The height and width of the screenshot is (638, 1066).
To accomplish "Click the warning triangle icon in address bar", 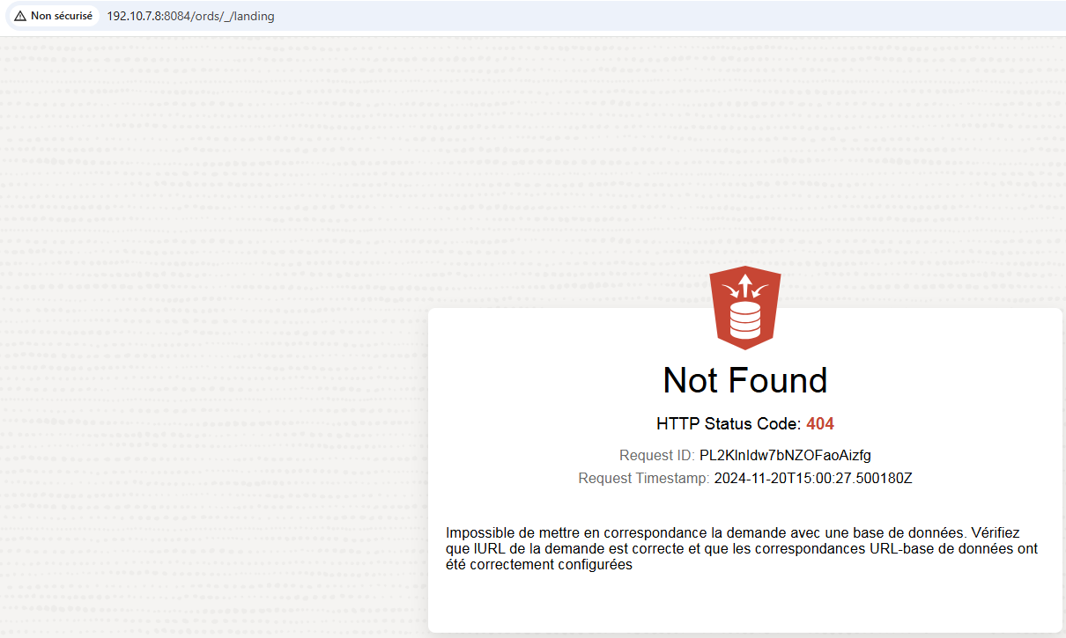I will (x=20, y=16).
